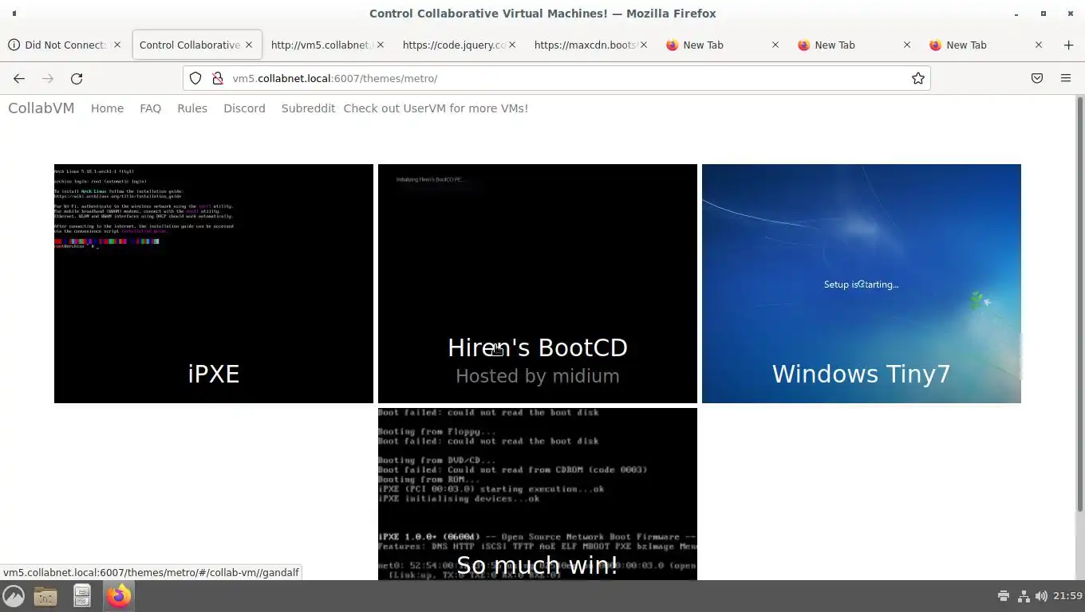The height and width of the screenshot is (612, 1085).
Task: Close the Control Collaborative tab
Action: point(249,45)
